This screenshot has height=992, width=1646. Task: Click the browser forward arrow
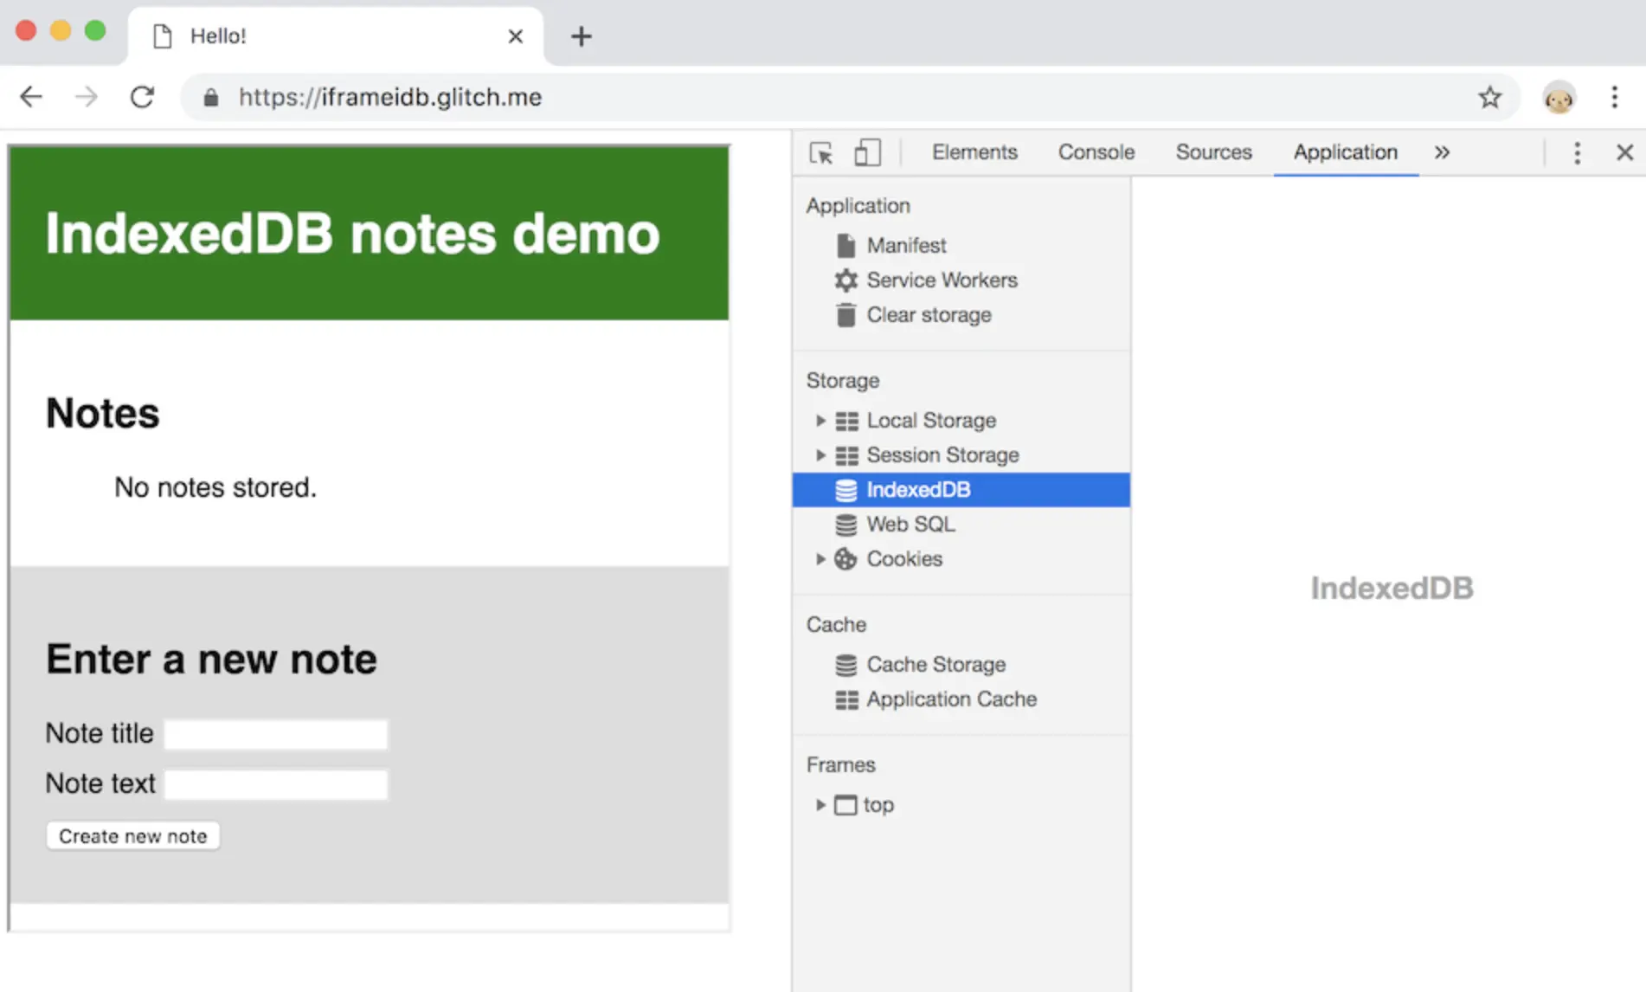pos(86,97)
